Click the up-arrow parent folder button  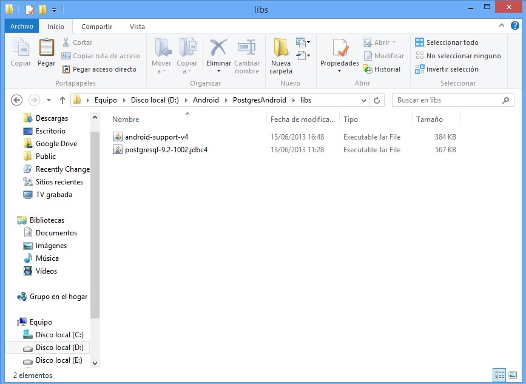pos(62,100)
